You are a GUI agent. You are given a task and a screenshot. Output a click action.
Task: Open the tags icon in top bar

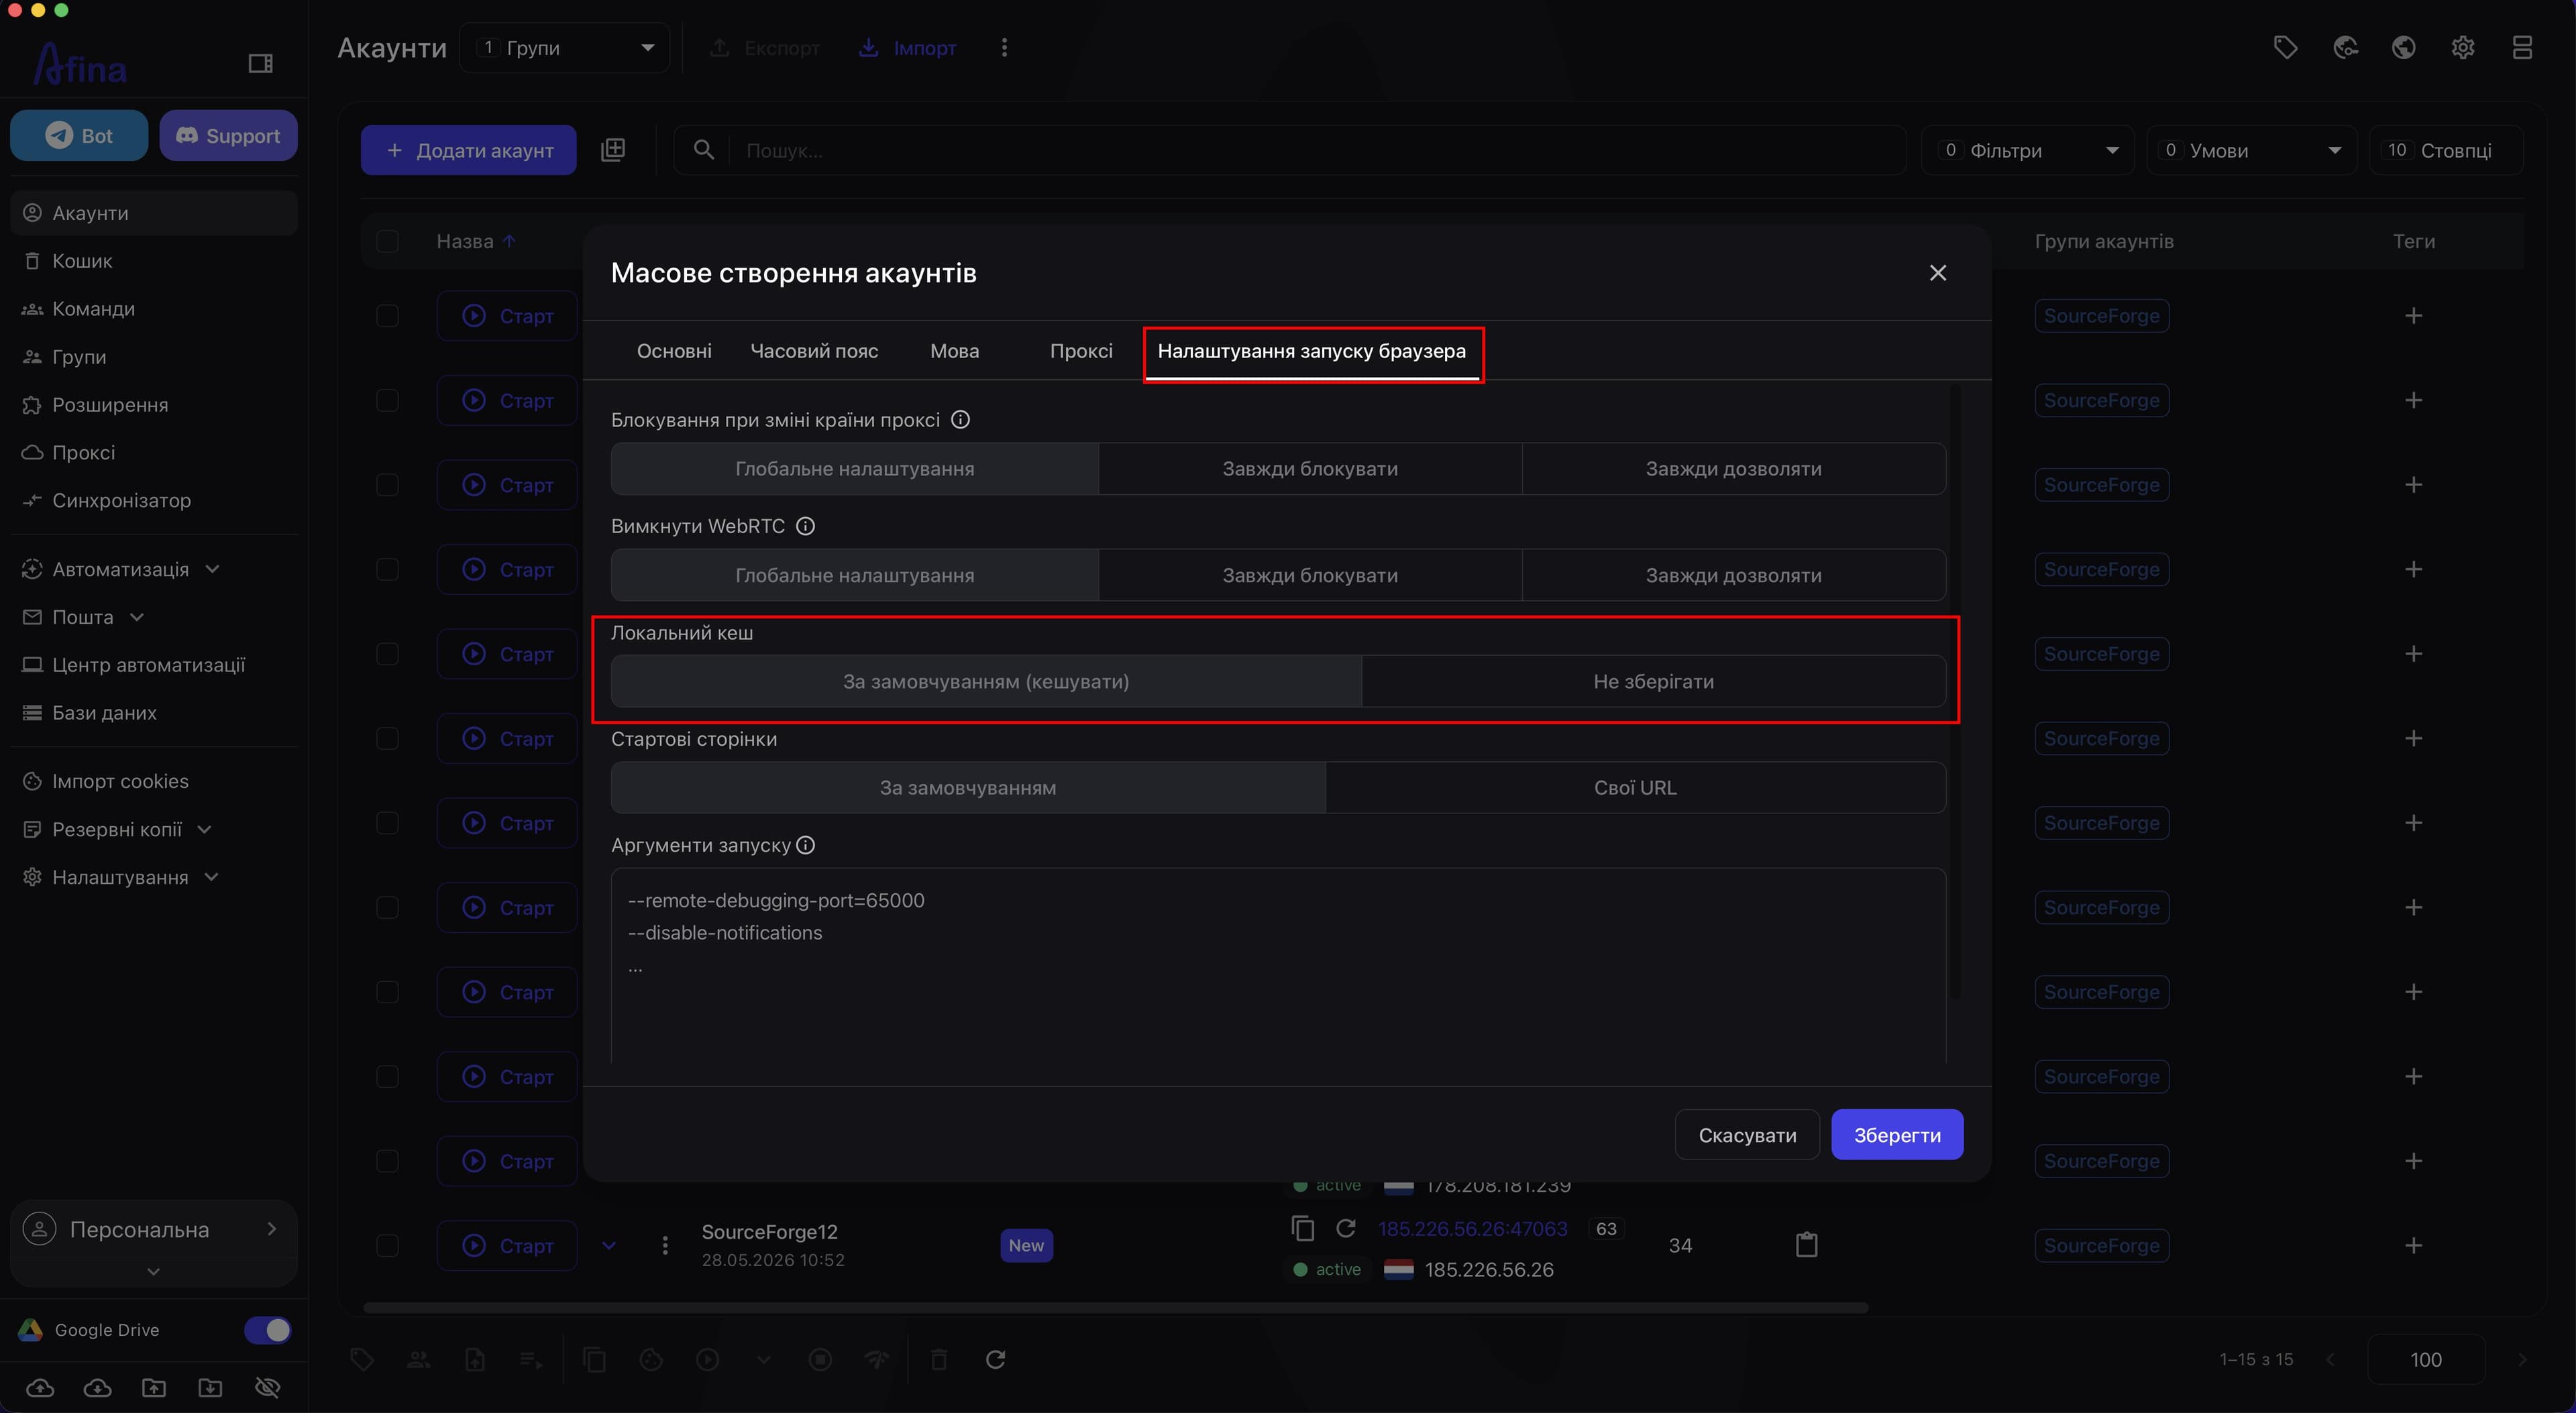pos(2285,47)
